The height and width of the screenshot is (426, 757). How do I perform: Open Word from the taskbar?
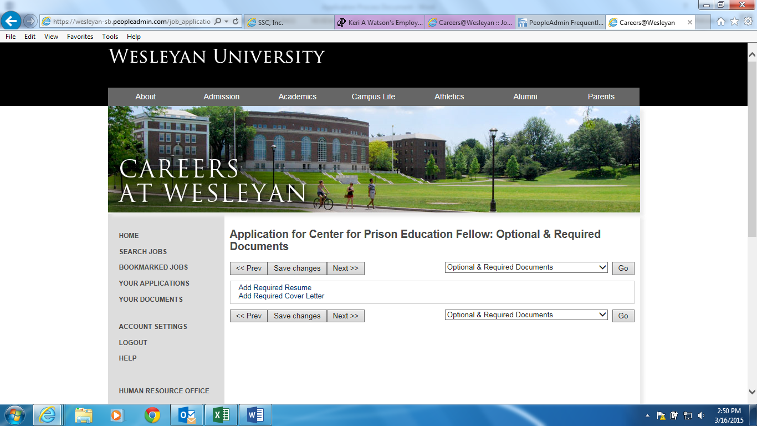[x=255, y=415]
